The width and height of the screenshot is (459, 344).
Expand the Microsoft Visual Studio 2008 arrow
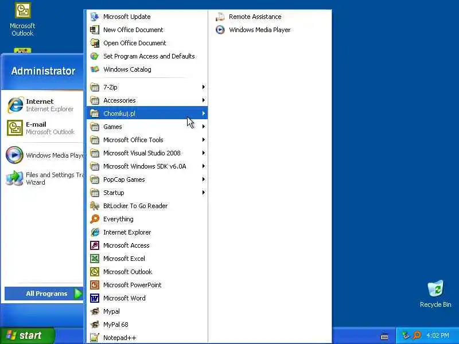pyautogui.click(x=204, y=153)
